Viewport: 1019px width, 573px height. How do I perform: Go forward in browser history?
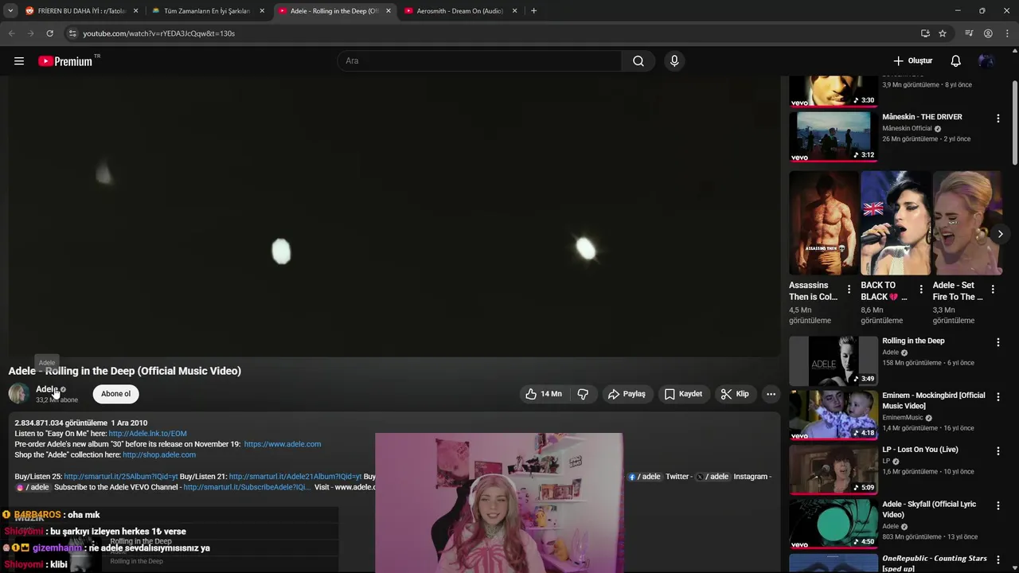[30, 33]
